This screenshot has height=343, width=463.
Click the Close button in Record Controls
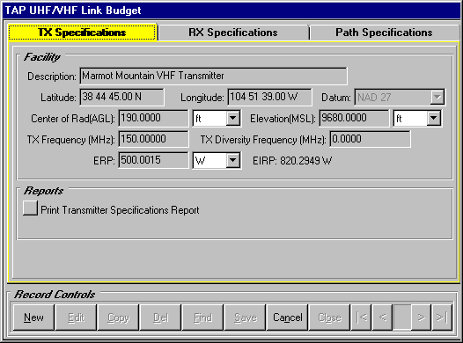[329, 317]
